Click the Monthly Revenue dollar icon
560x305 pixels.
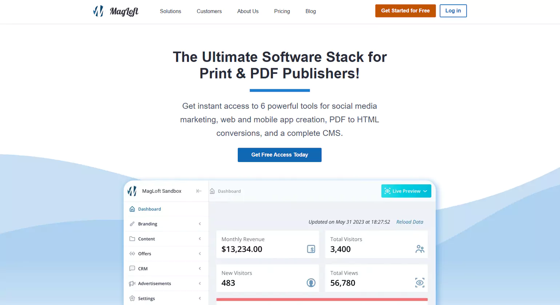[x=311, y=249]
